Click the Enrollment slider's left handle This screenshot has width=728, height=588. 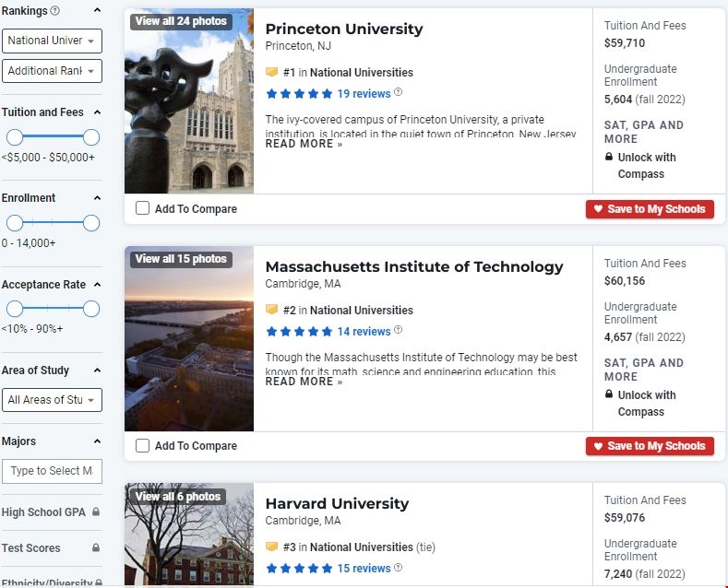click(x=15, y=223)
